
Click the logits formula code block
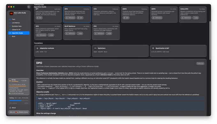tap(120, 98)
